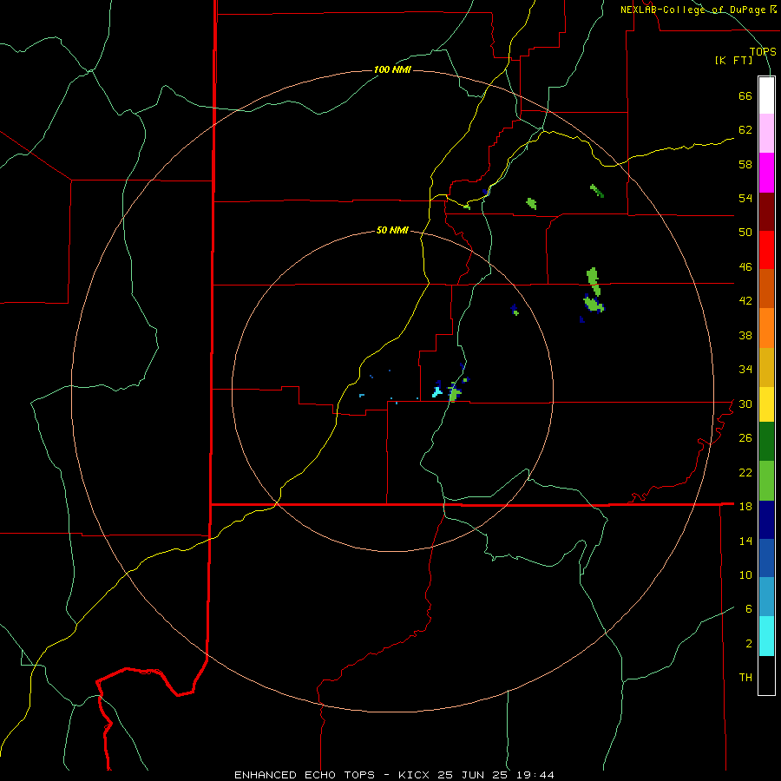The height and width of the screenshot is (781, 781).
Task: Click the magenta 58 color swatch
Action: pyautogui.click(x=766, y=173)
